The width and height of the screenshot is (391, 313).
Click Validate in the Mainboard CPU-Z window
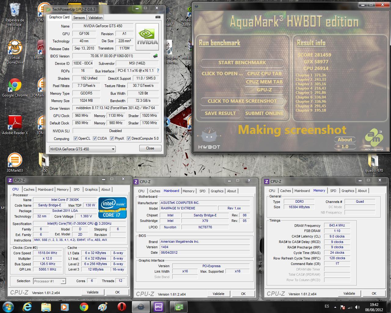218,294
